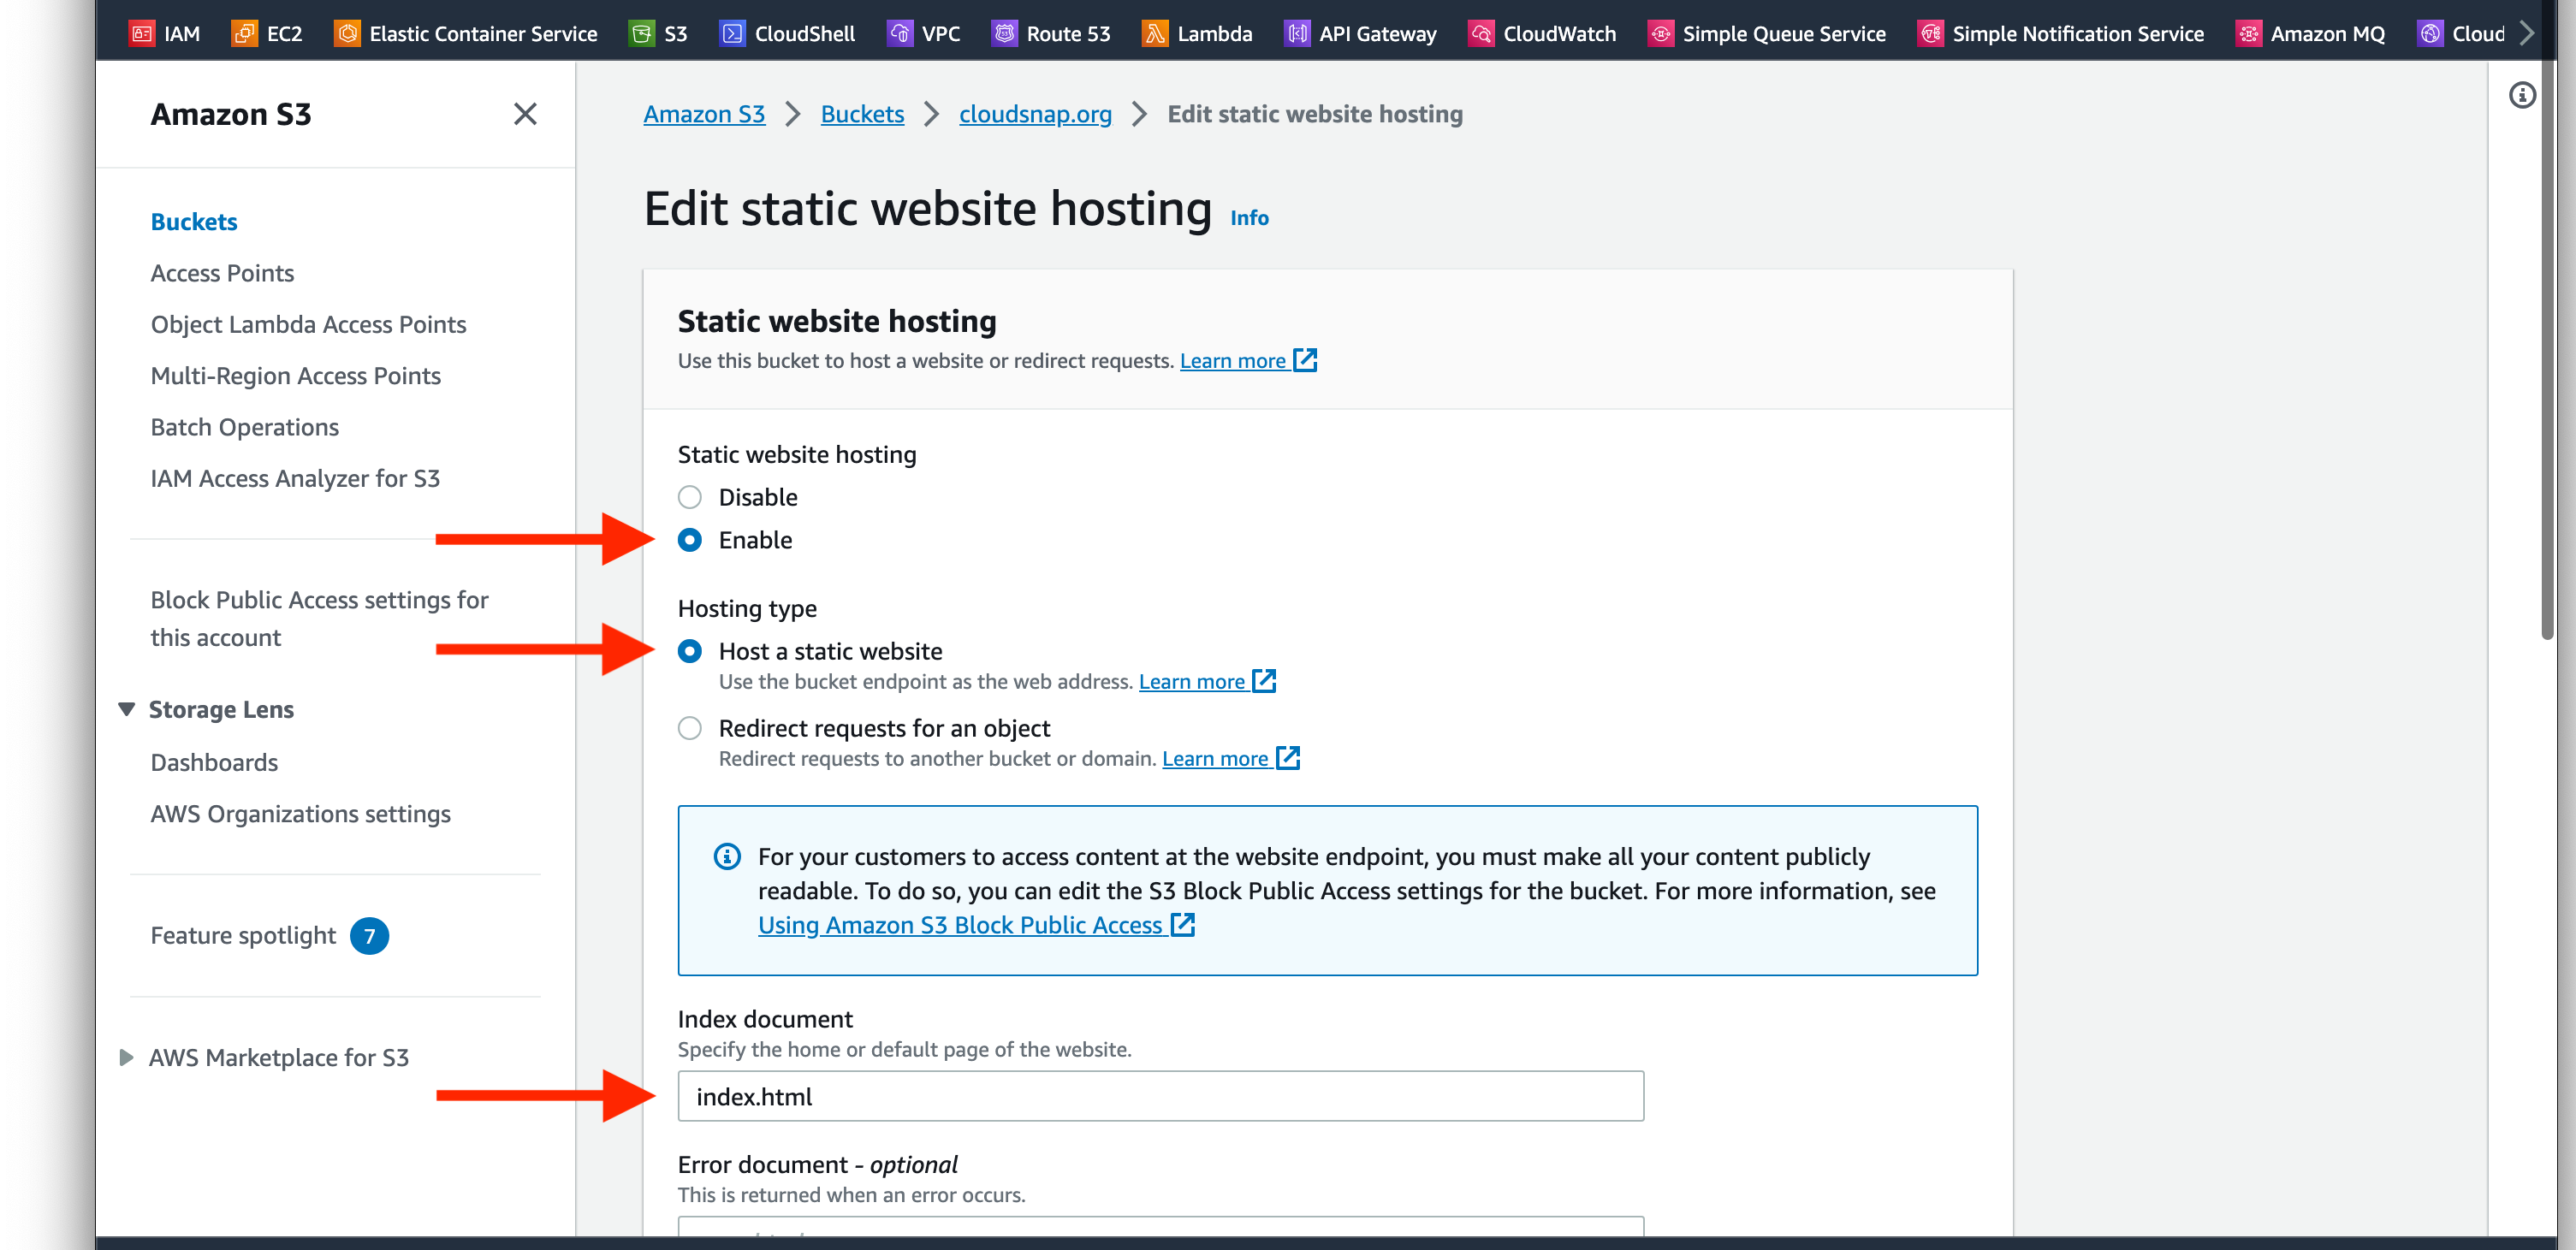Open the S3 service shortcut icon
2576x1250 pixels.
point(641,33)
